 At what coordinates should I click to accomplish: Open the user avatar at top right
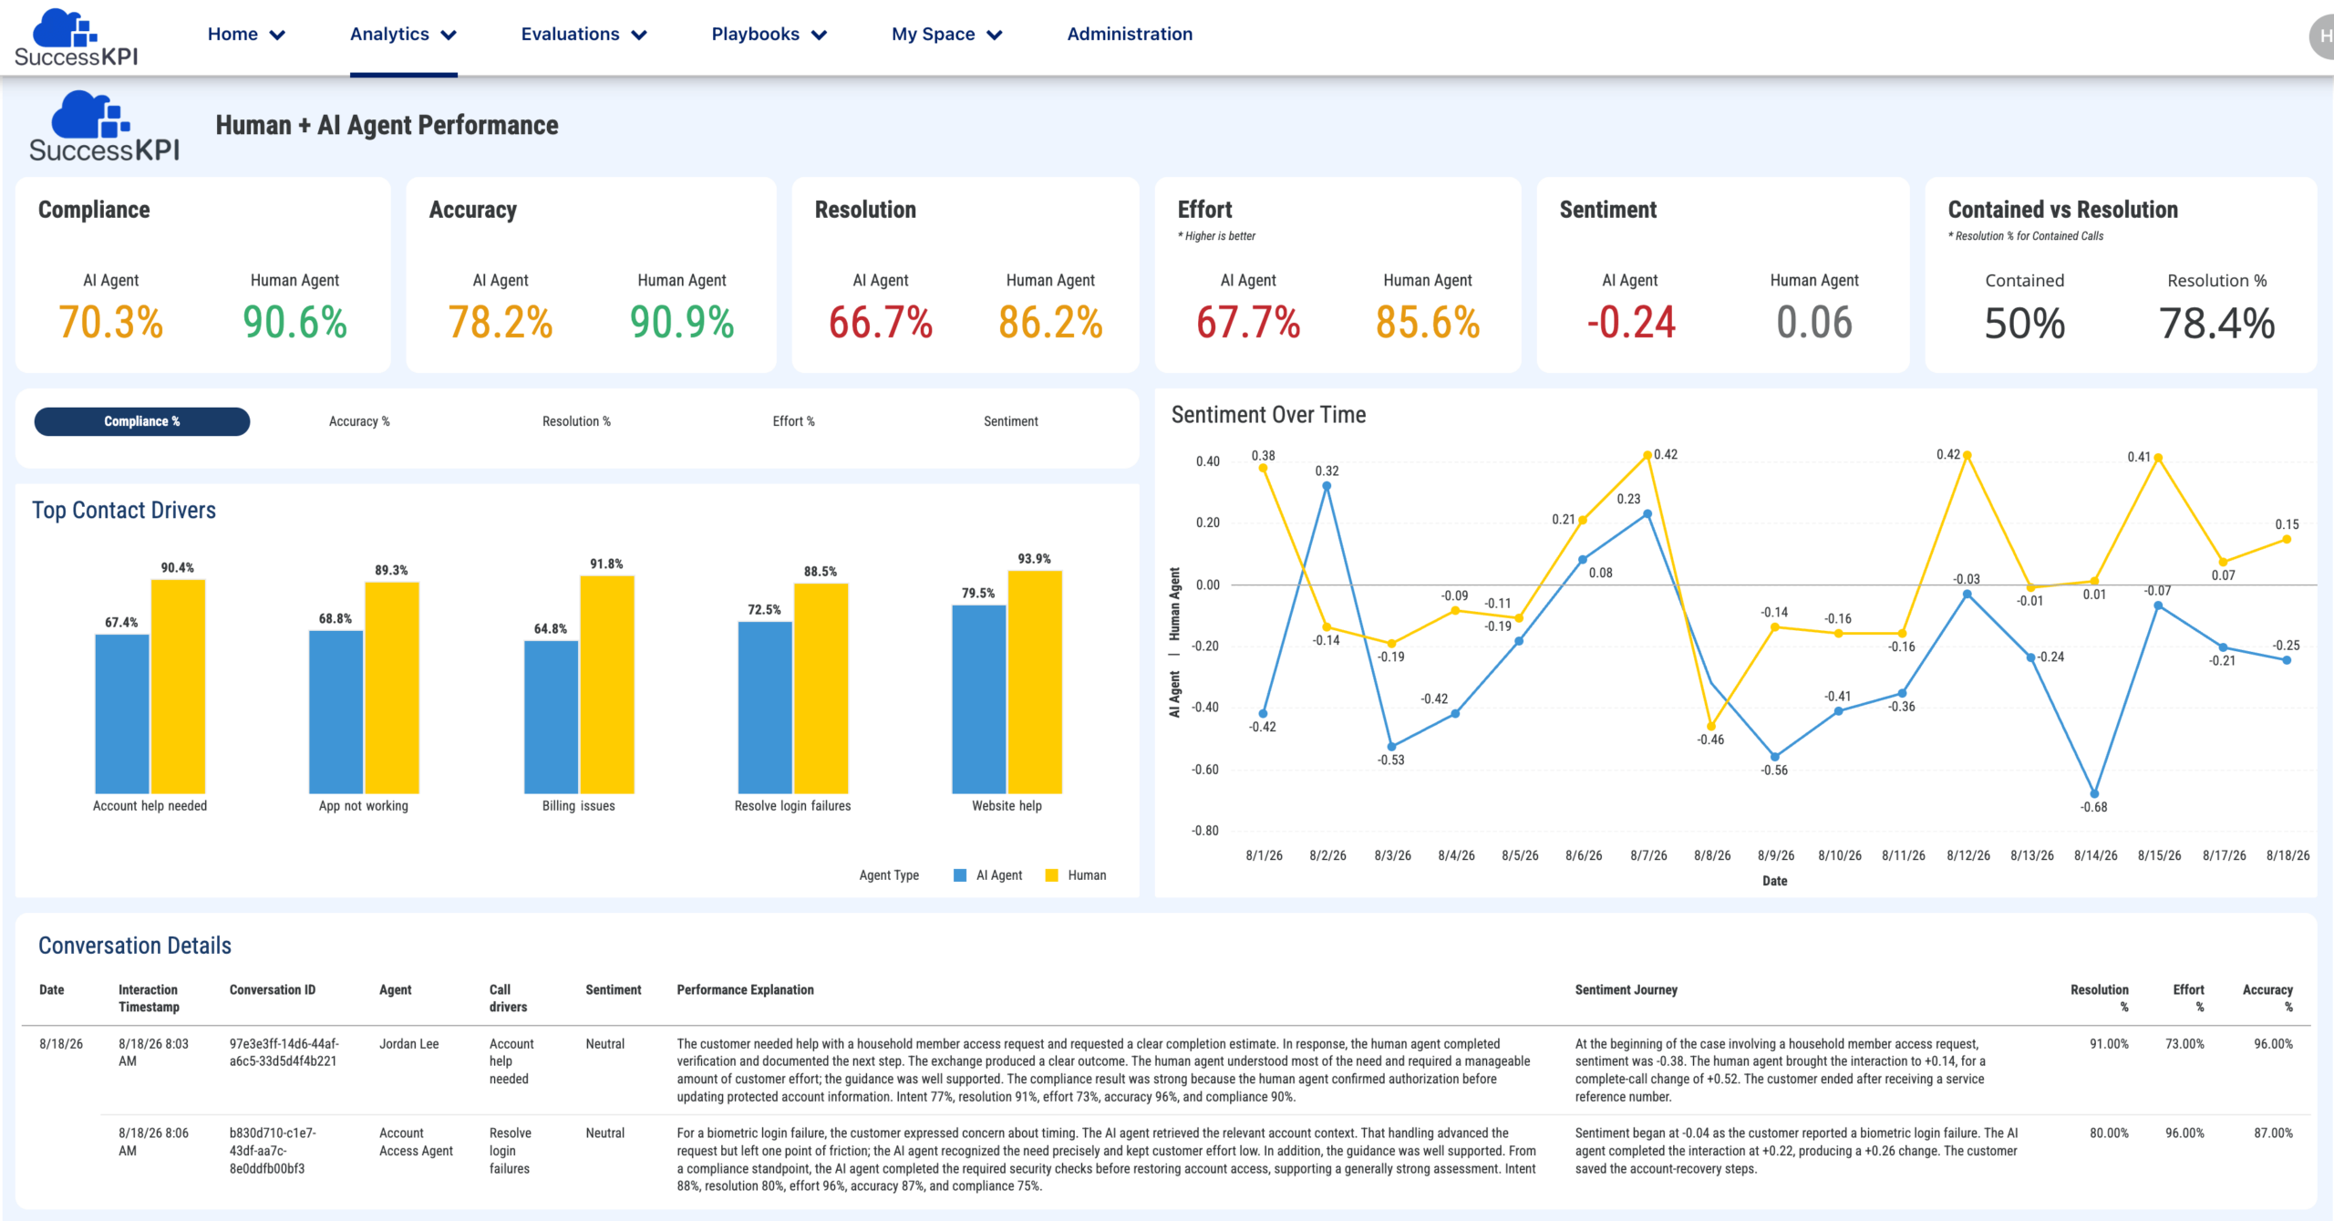[x=2323, y=36]
